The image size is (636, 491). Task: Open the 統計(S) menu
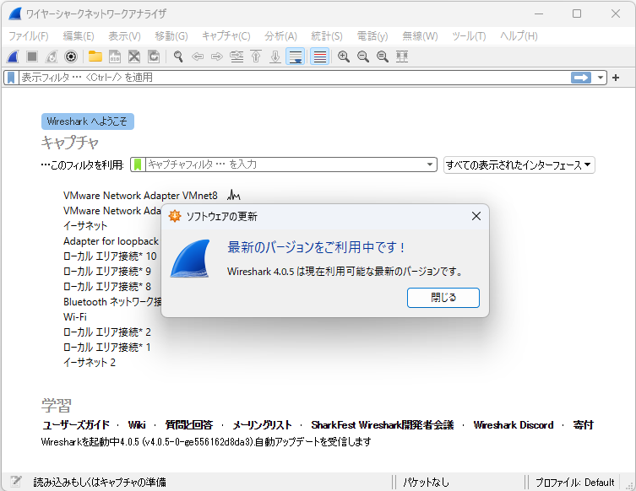[327, 36]
